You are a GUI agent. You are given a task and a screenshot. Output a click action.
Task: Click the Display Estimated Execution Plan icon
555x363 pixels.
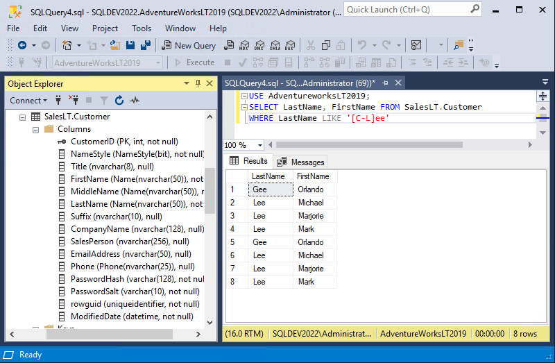(x=257, y=62)
